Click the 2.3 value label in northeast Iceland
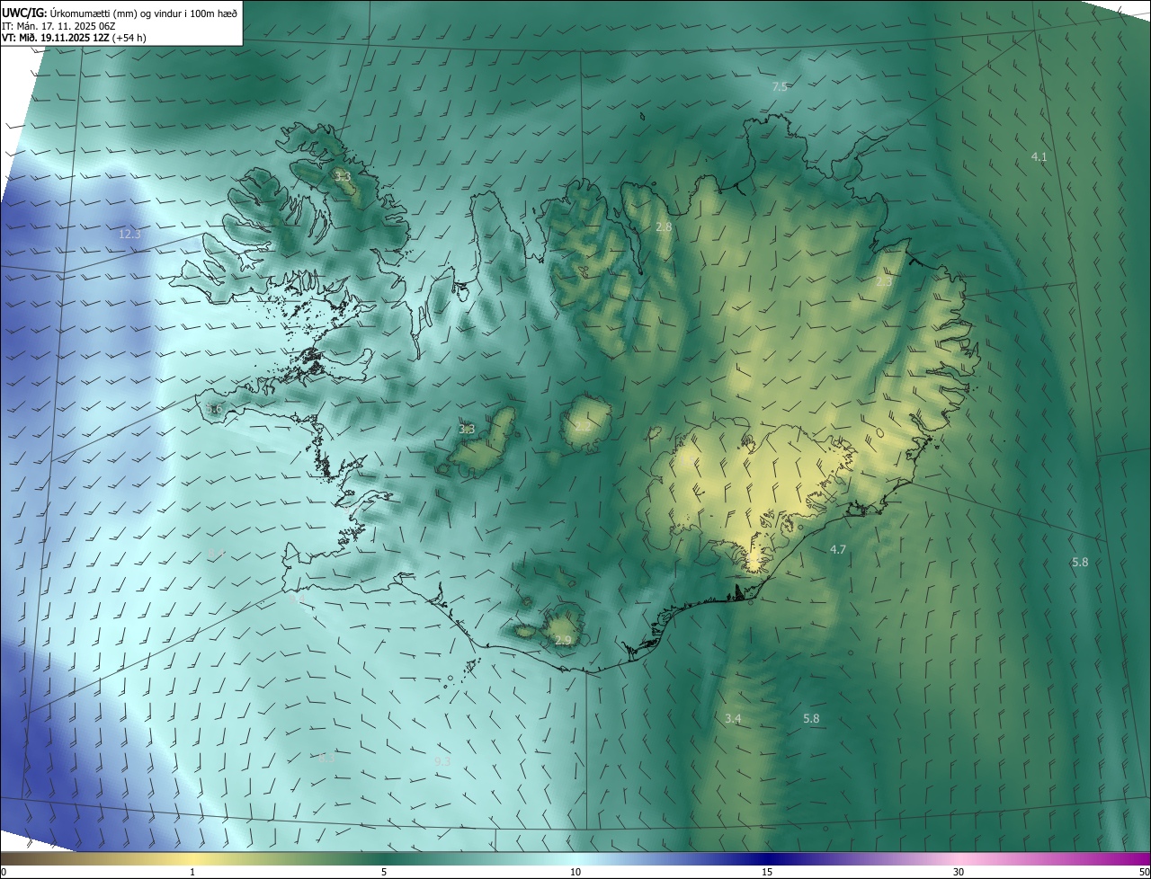Screen dimensions: 1151x879 [x=884, y=282]
